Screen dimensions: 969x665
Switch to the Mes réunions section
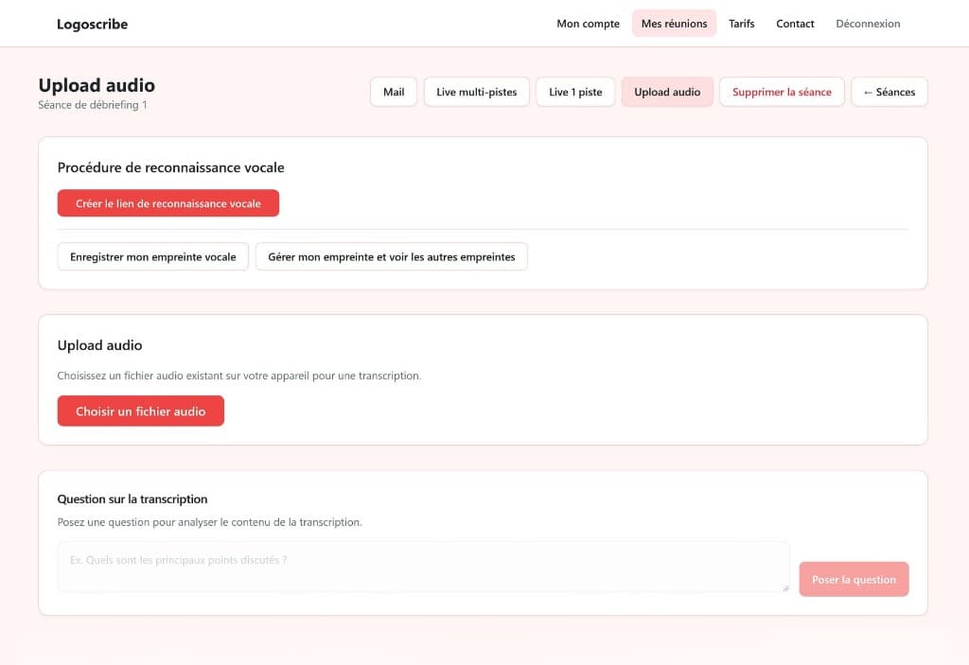[x=674, y=23]
